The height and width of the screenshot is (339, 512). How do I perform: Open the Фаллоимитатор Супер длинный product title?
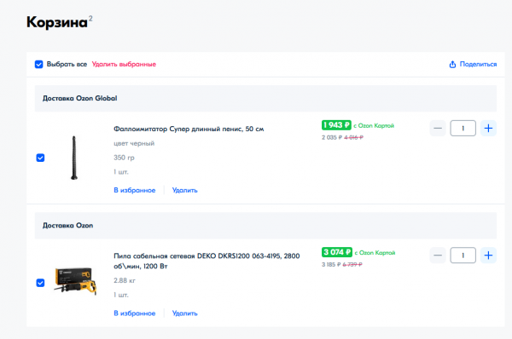(x=189, y=129)
